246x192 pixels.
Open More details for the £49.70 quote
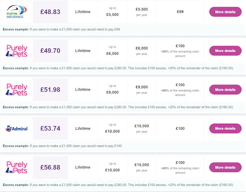(225, 51)
